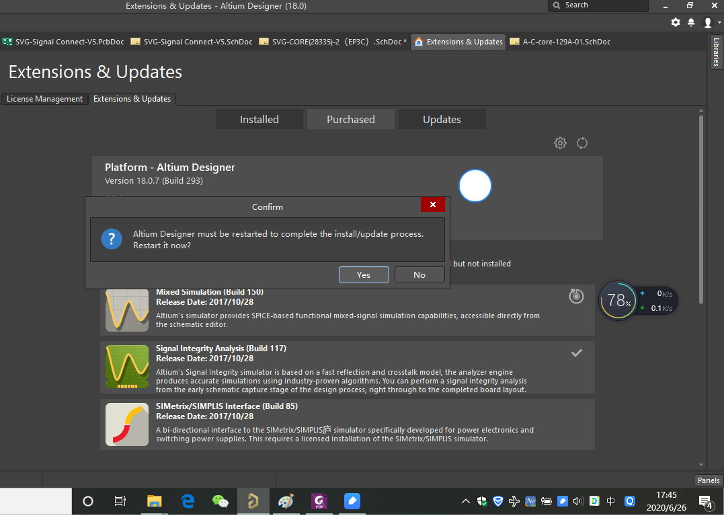Select 'Signal Integrity Analysis (Build 117)' title text

[221, 348]
